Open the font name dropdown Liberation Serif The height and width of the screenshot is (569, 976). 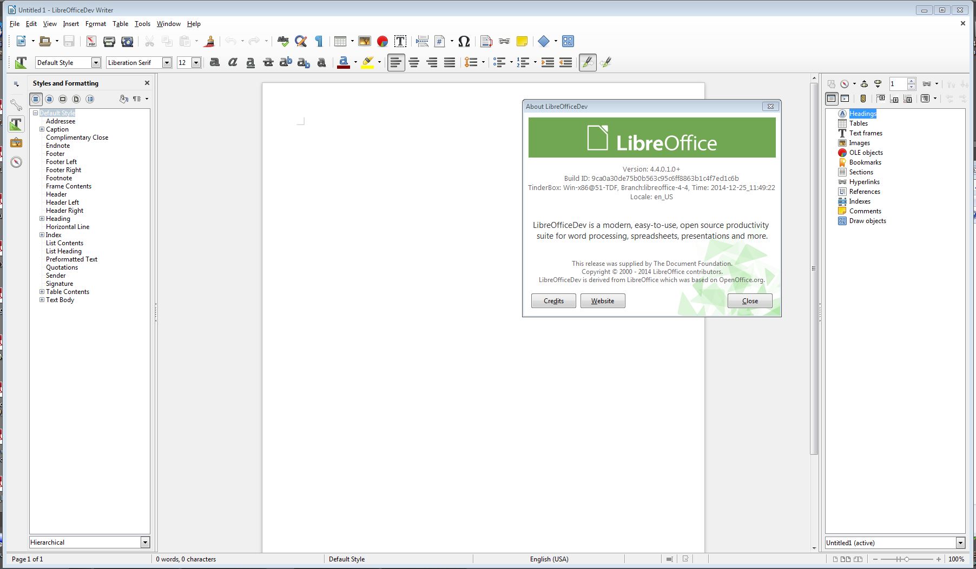[167, 63]
